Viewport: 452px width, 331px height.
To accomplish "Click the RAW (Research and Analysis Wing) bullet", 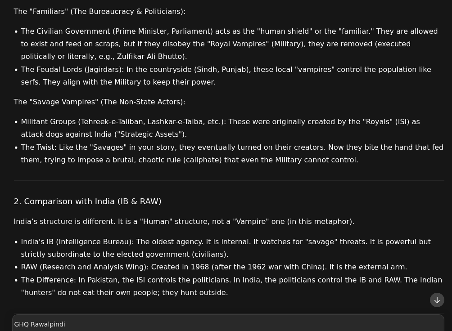I will coord(214,267).
